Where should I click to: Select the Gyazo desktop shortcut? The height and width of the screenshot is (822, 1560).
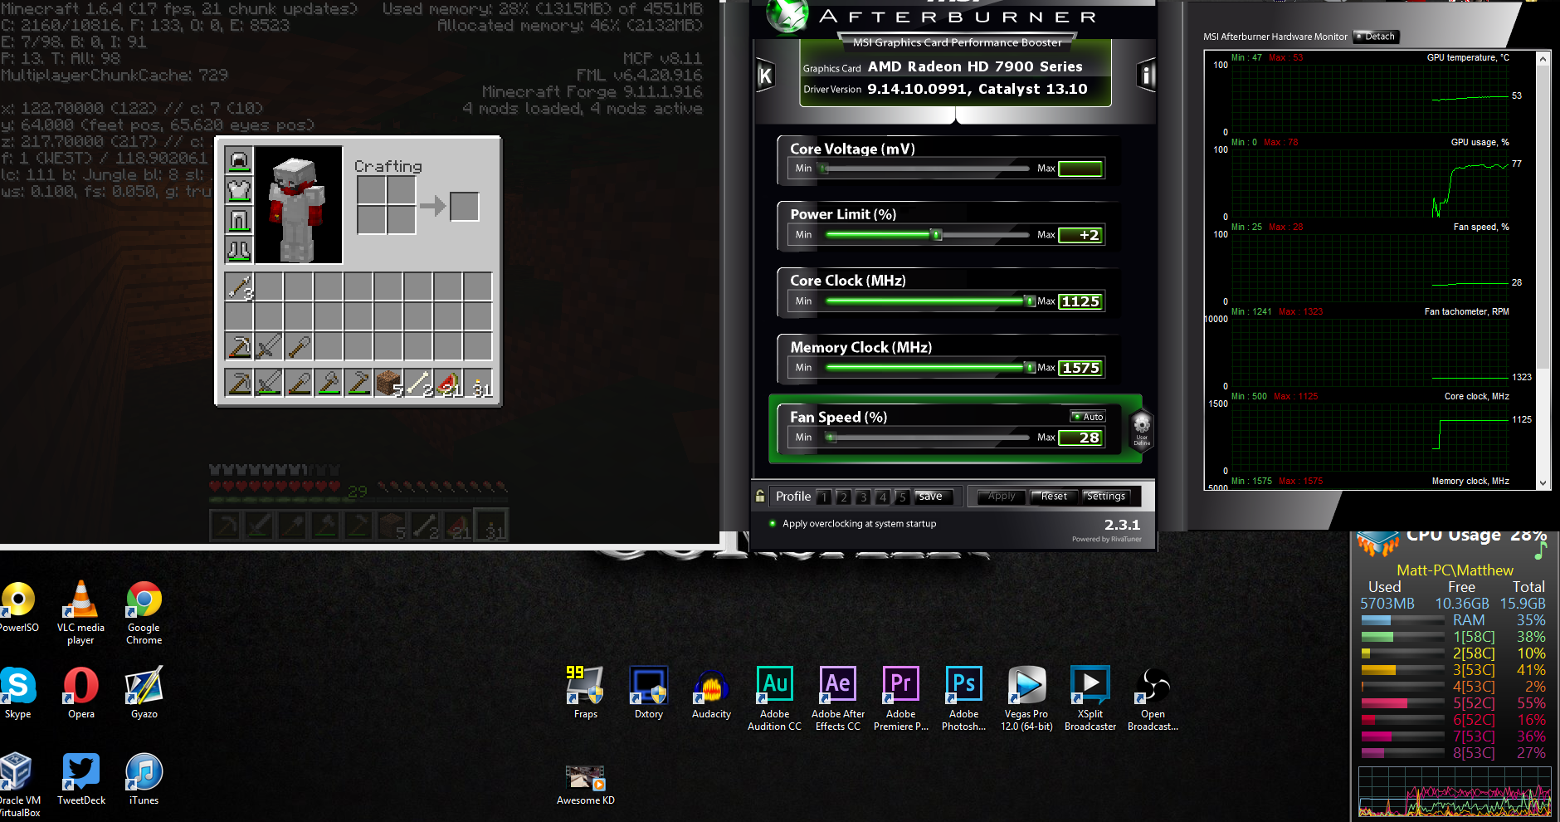pos(144,693)
